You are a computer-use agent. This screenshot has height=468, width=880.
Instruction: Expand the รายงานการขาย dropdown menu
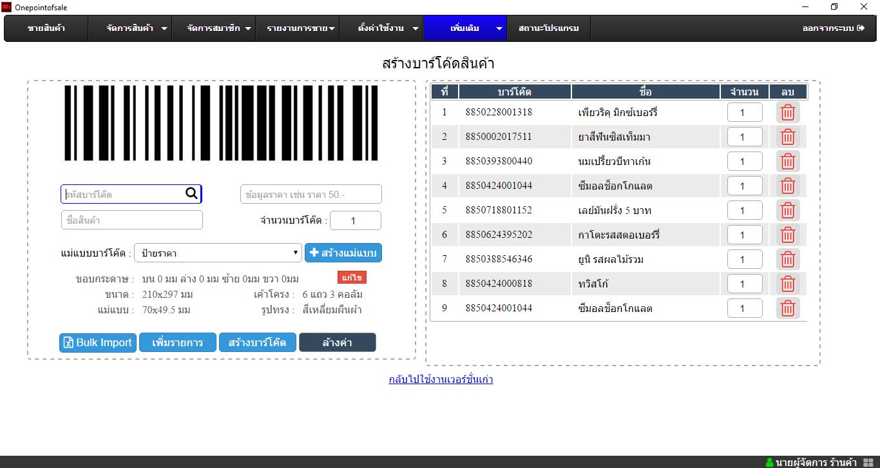coord(301,28)
